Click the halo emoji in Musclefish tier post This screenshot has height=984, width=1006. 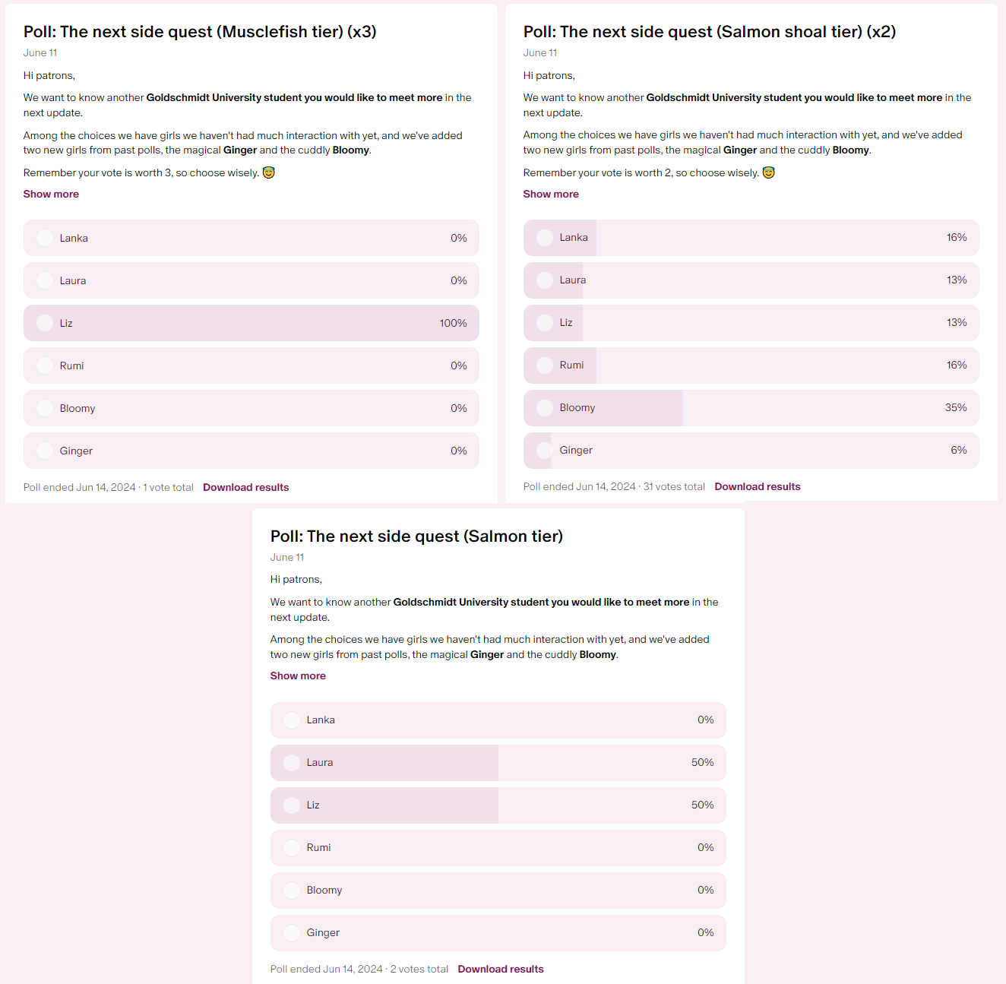pyautogui.click(x=269, y=172)
